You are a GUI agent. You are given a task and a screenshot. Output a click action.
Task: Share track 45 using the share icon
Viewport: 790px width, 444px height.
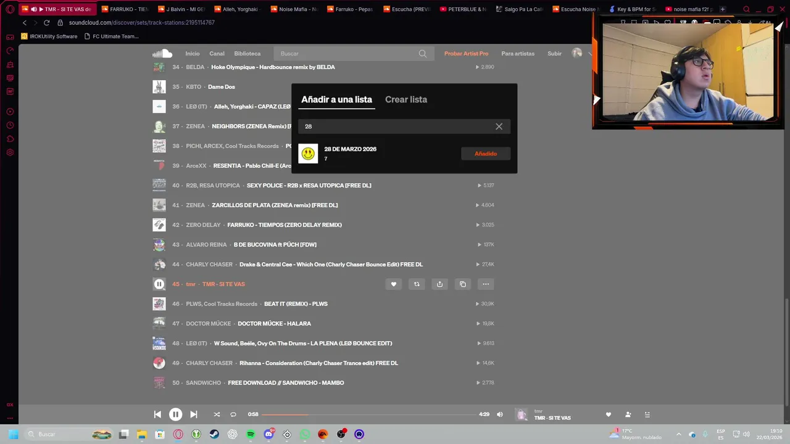[x=439, y=284]
